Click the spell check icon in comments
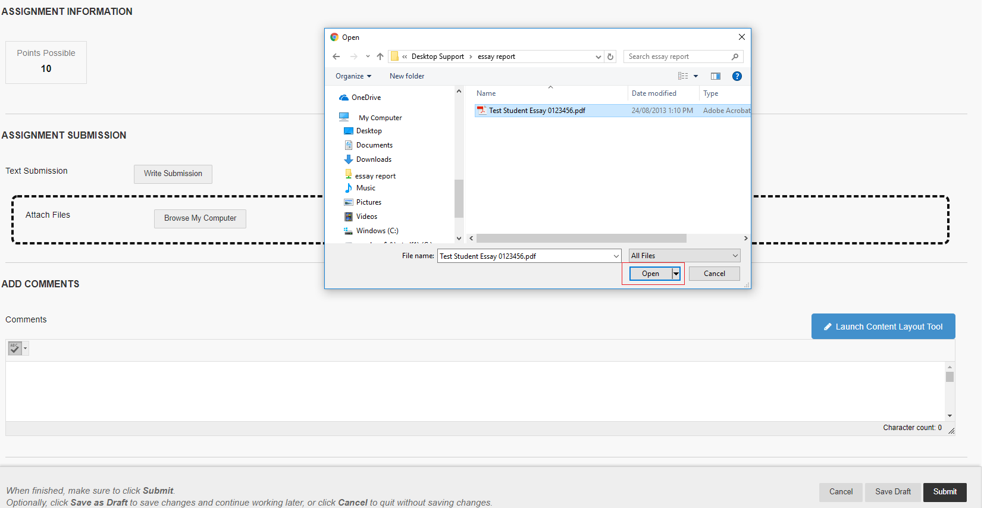 [15, 348]
